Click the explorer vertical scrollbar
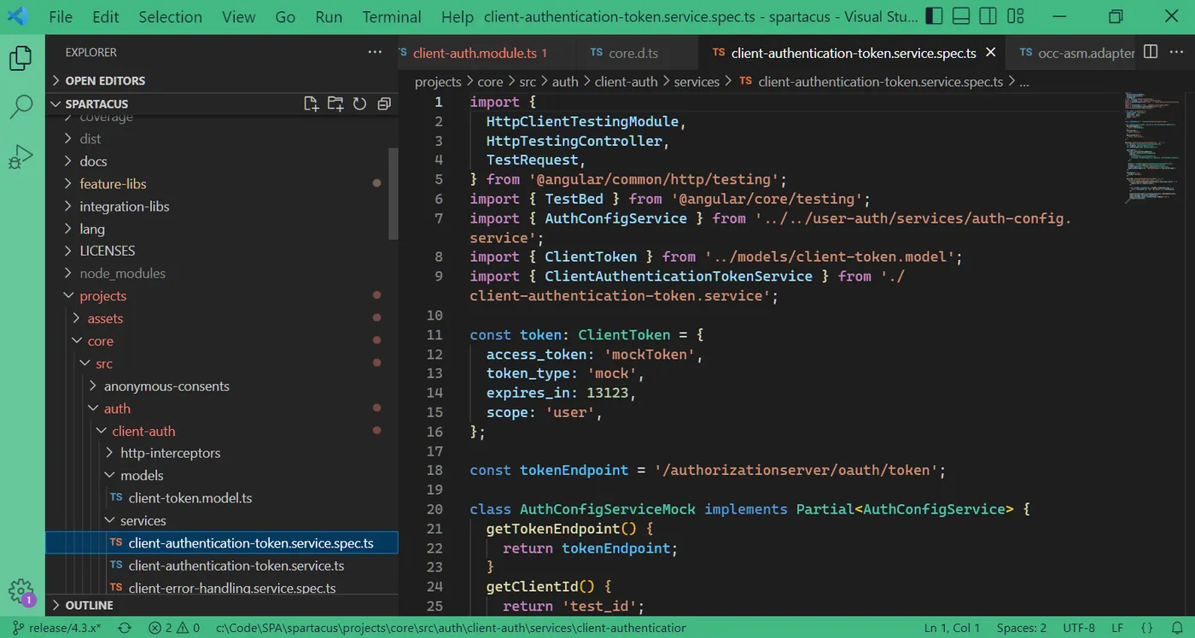Screen dimensions: 1195x638 393,193
